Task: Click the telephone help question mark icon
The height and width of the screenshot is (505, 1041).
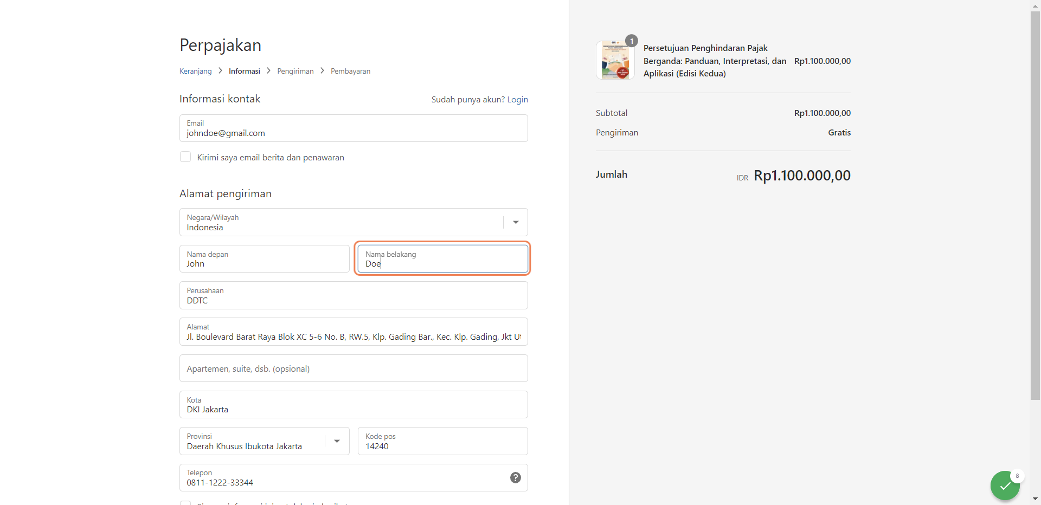Action: 516,477
